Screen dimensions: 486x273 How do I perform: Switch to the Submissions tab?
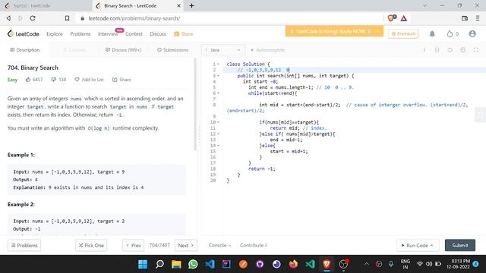172,50
